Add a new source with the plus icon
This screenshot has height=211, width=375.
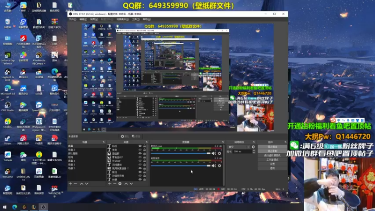coord(110,184)
